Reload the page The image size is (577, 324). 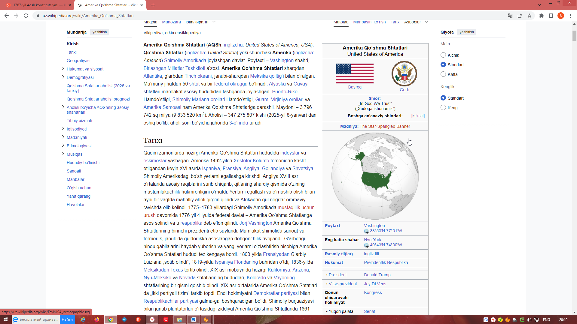click(26, 16)
